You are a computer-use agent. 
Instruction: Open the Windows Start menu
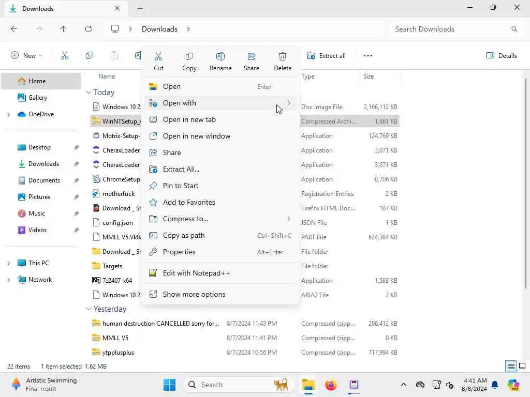(x=169, y=385)
